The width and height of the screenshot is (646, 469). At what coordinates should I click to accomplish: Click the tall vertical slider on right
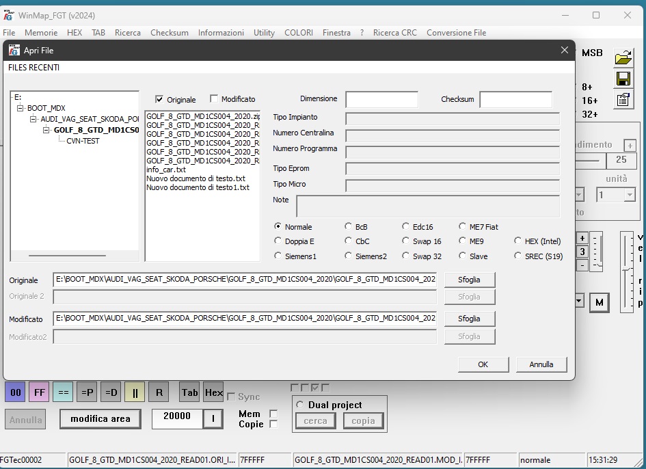[x=626, y=270]
